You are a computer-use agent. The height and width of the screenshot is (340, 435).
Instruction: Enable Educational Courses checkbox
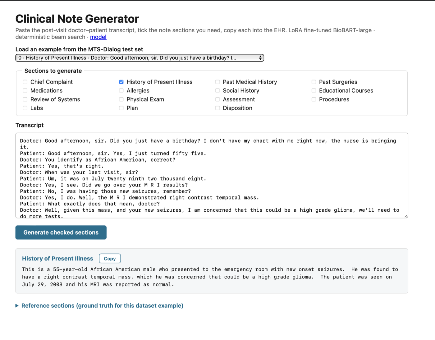click(x=314, y=91)
